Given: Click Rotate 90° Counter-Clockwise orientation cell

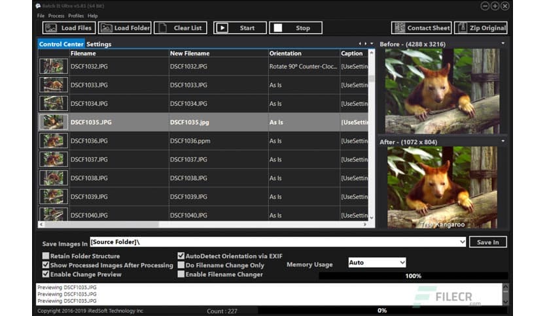Looking at the screenshot, I should (304, 67).
